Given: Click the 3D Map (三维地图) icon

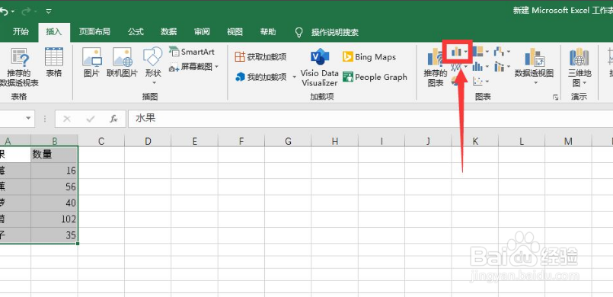Looking at the screenshot, I should (579, 57).
